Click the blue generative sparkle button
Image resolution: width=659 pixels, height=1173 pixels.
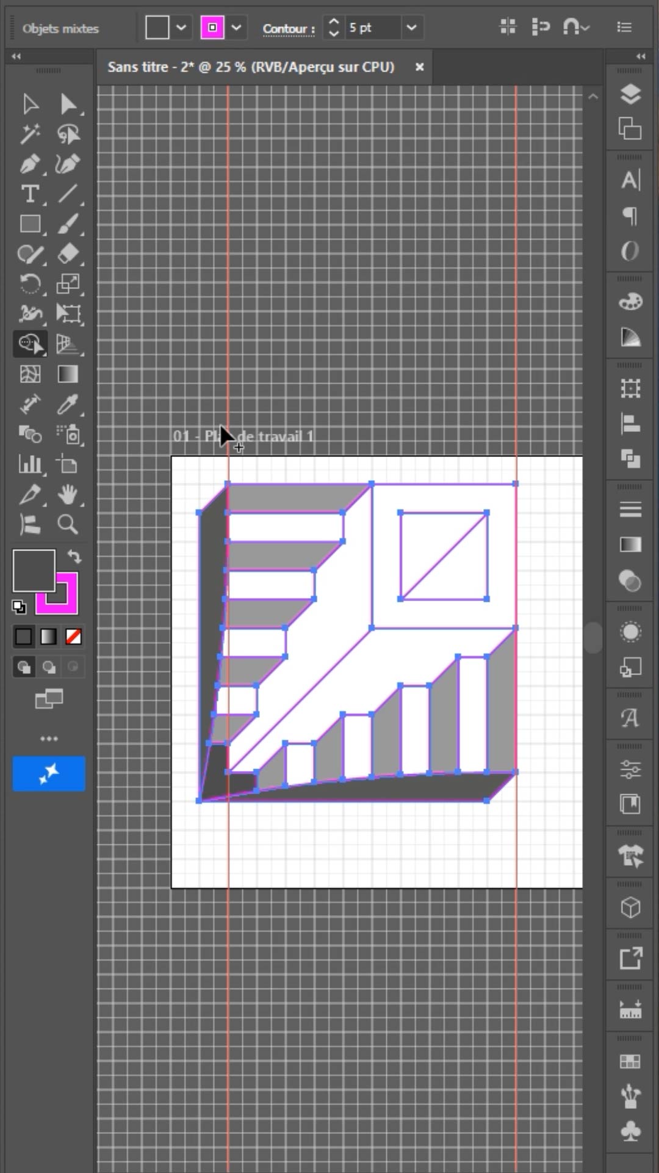(49, 773)
